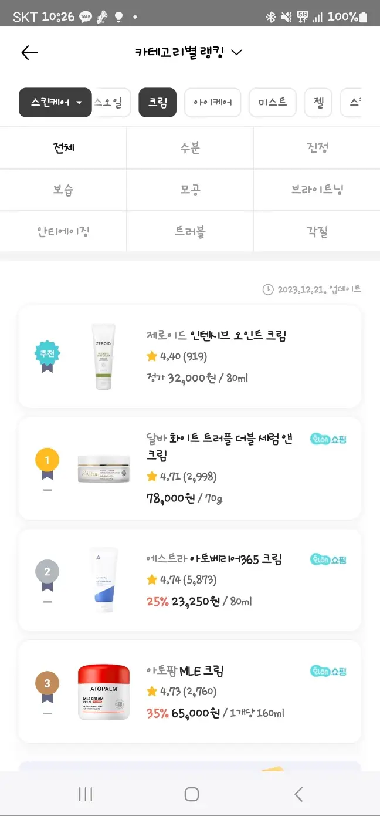Open 화해 쇼핑 badge on 아토팜 MLE 크림
The image size is (380, 816).
pos(328,672)
